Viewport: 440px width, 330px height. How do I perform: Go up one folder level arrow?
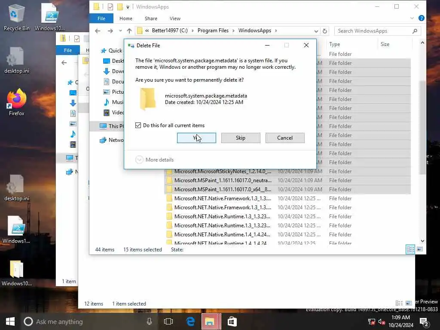[x=129, y=31]
